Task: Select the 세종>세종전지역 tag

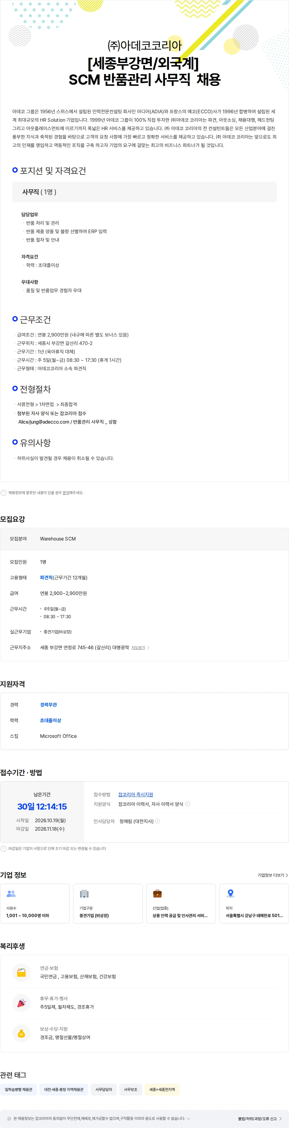Action: tap(162, 1089)
